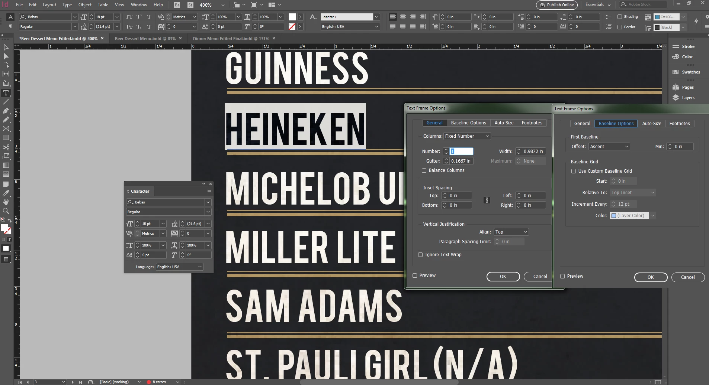Expand the Bebas font list in Character panel

pyautogui.click(x=208, y=202)
